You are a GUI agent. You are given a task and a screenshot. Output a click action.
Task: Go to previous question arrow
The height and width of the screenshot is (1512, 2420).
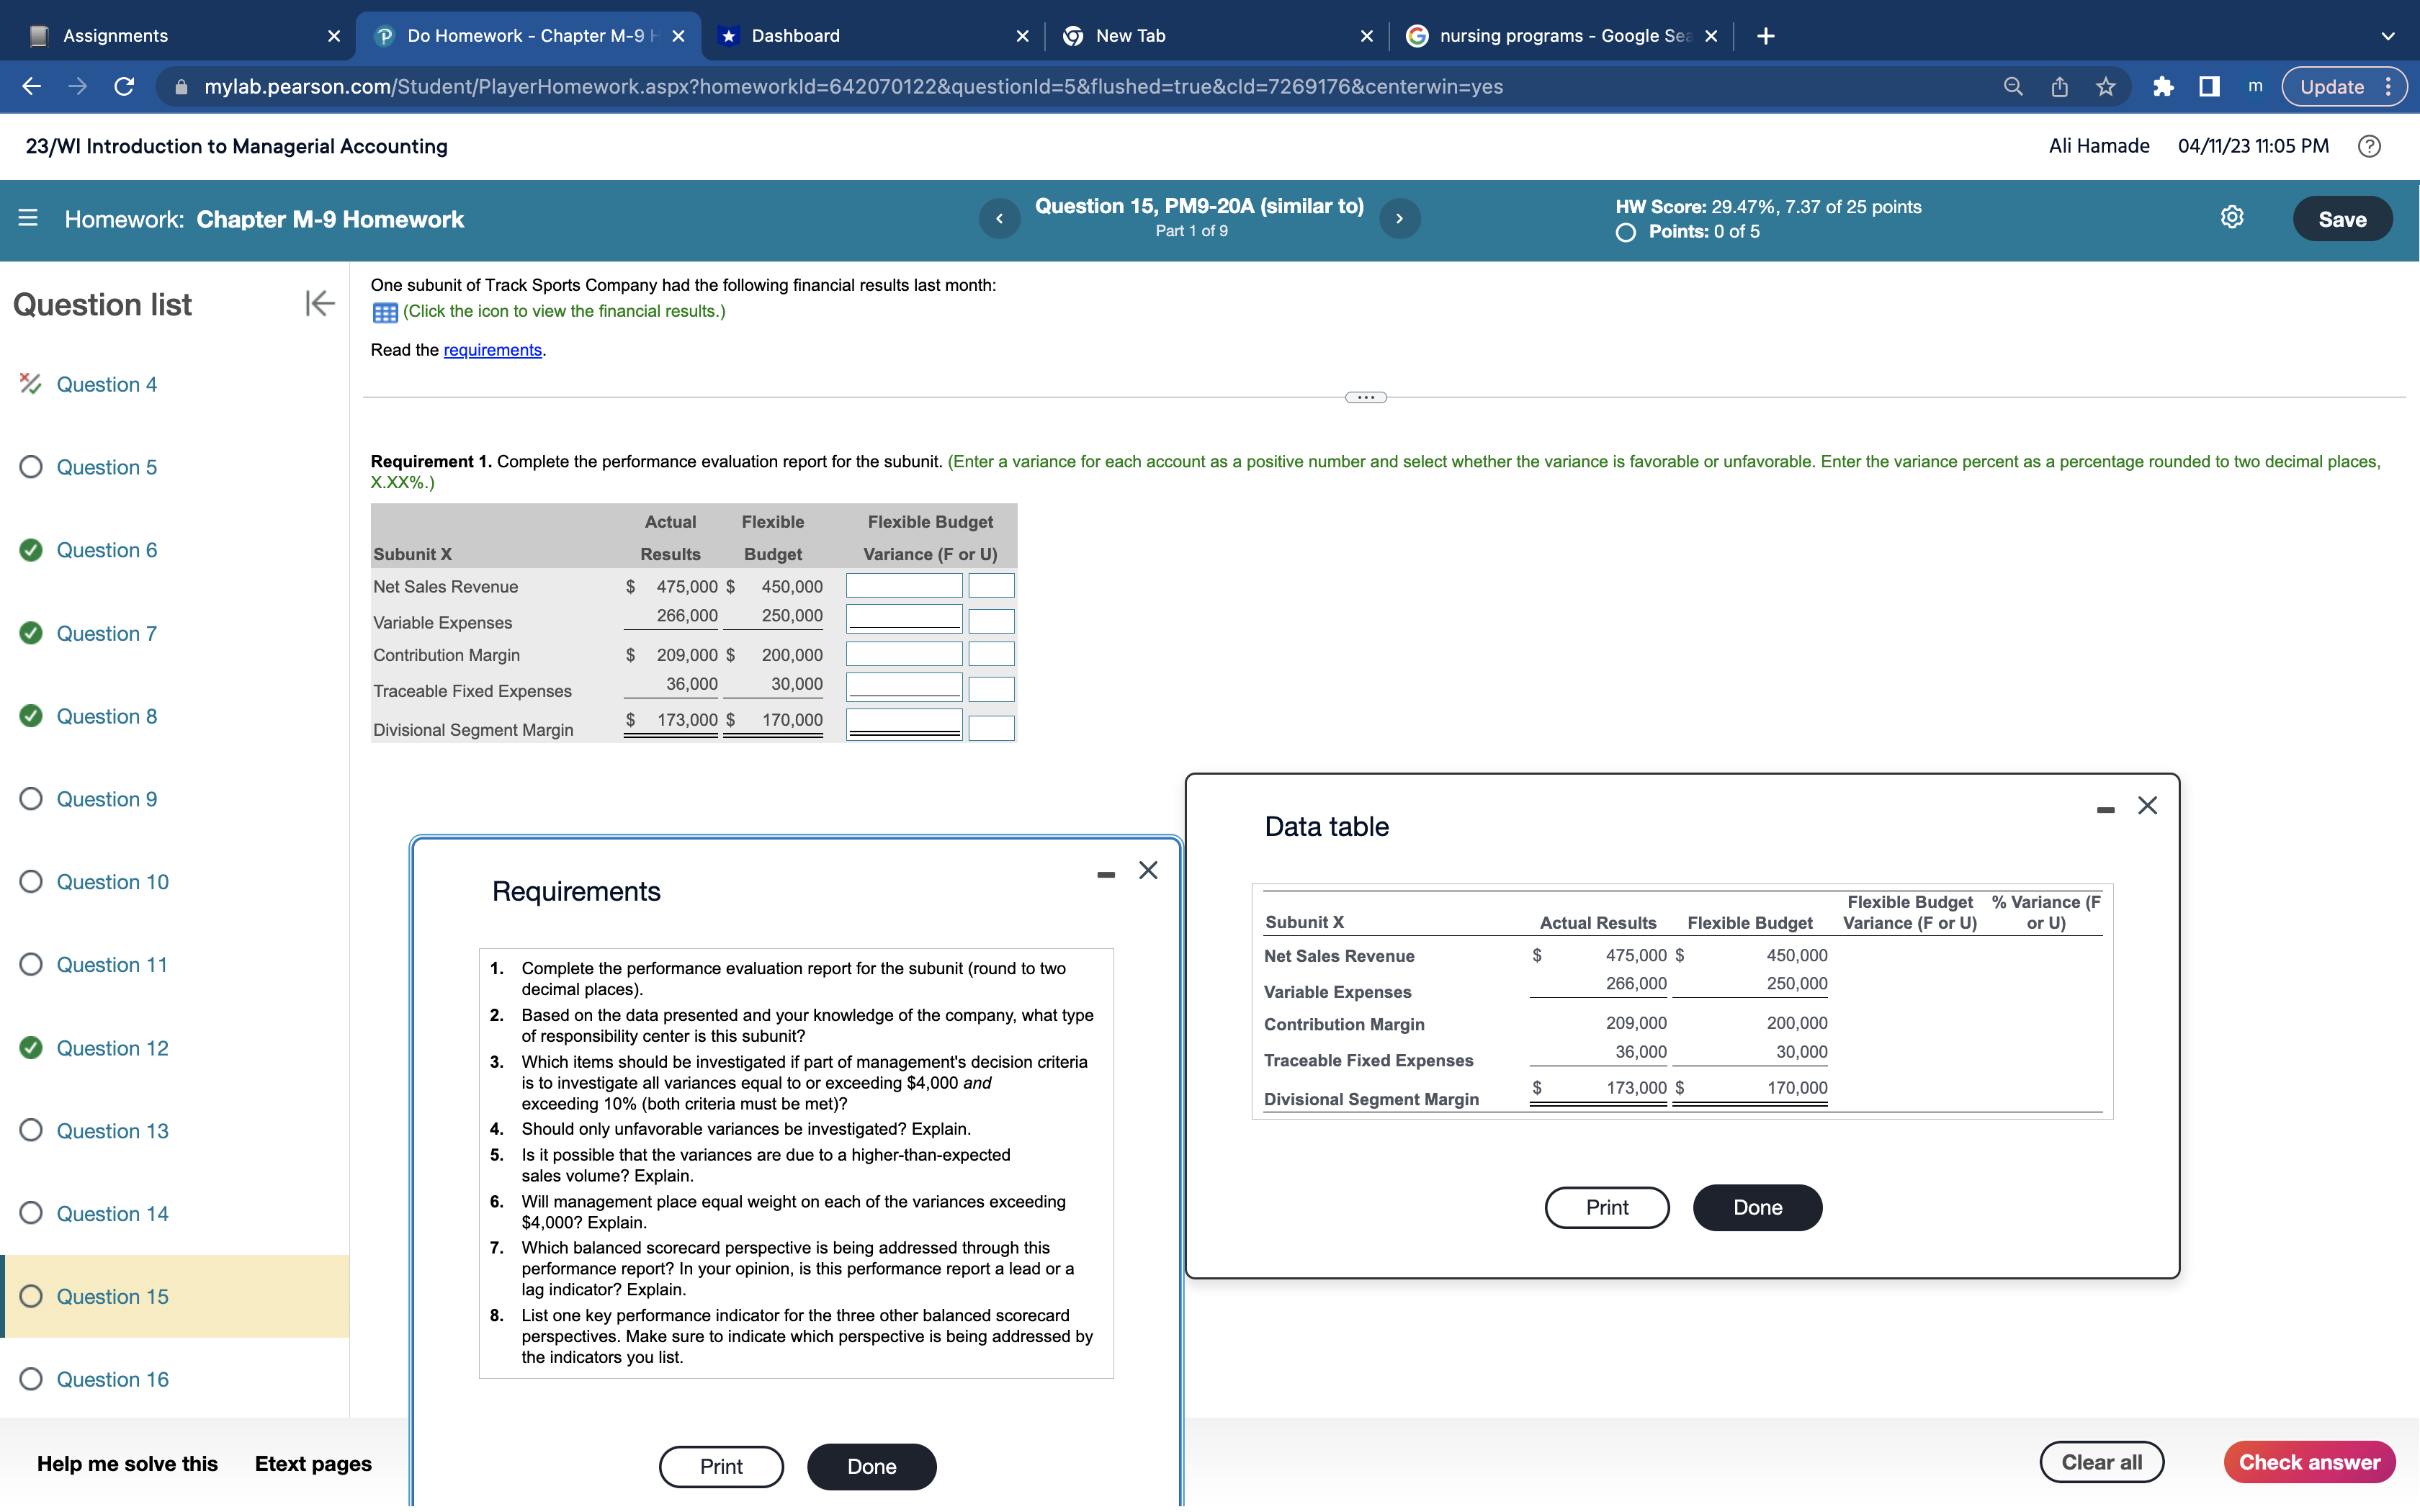click(999, 218)
